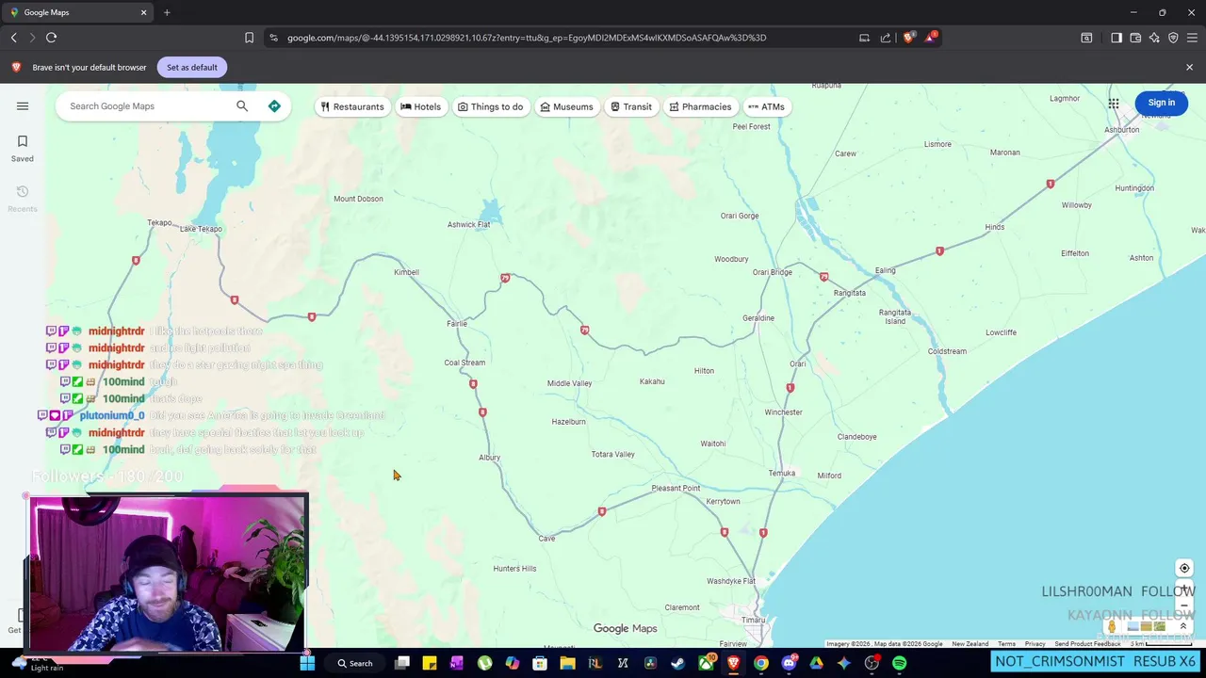Image resolution: width=1206 pixels, height=678 pixels.
Task: Open Brave Rewards triangle icon
Action: pyautogui.click(x=931, y=38)
